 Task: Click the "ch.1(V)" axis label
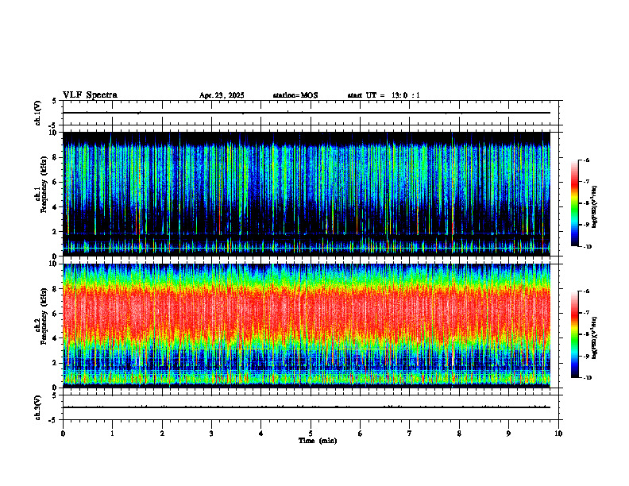pyautogui.click(x=38, y=113)
